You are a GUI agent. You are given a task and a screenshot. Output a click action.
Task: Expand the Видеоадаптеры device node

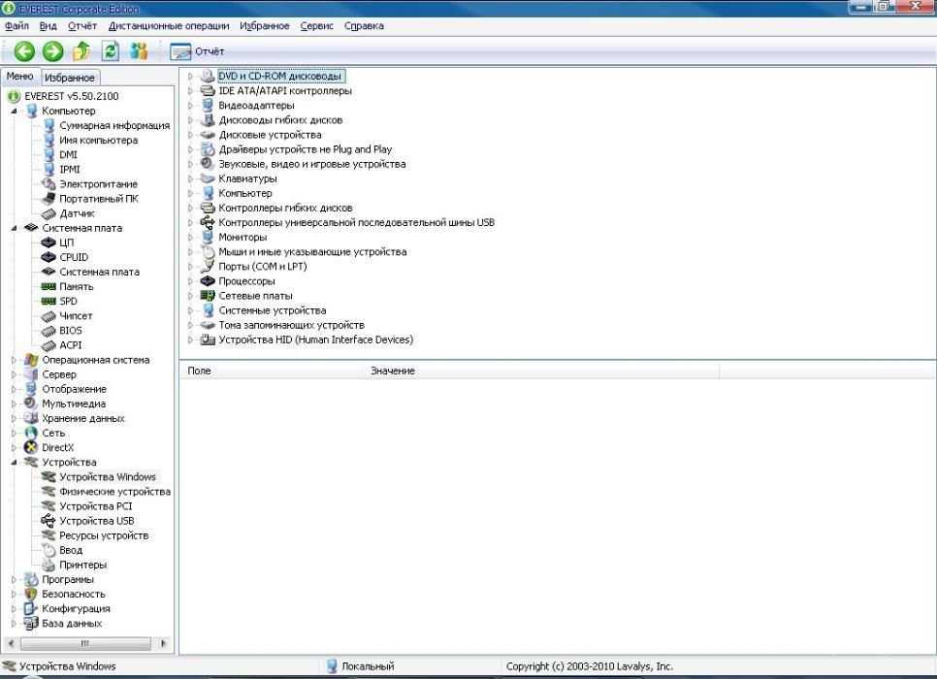click(190, 106)
